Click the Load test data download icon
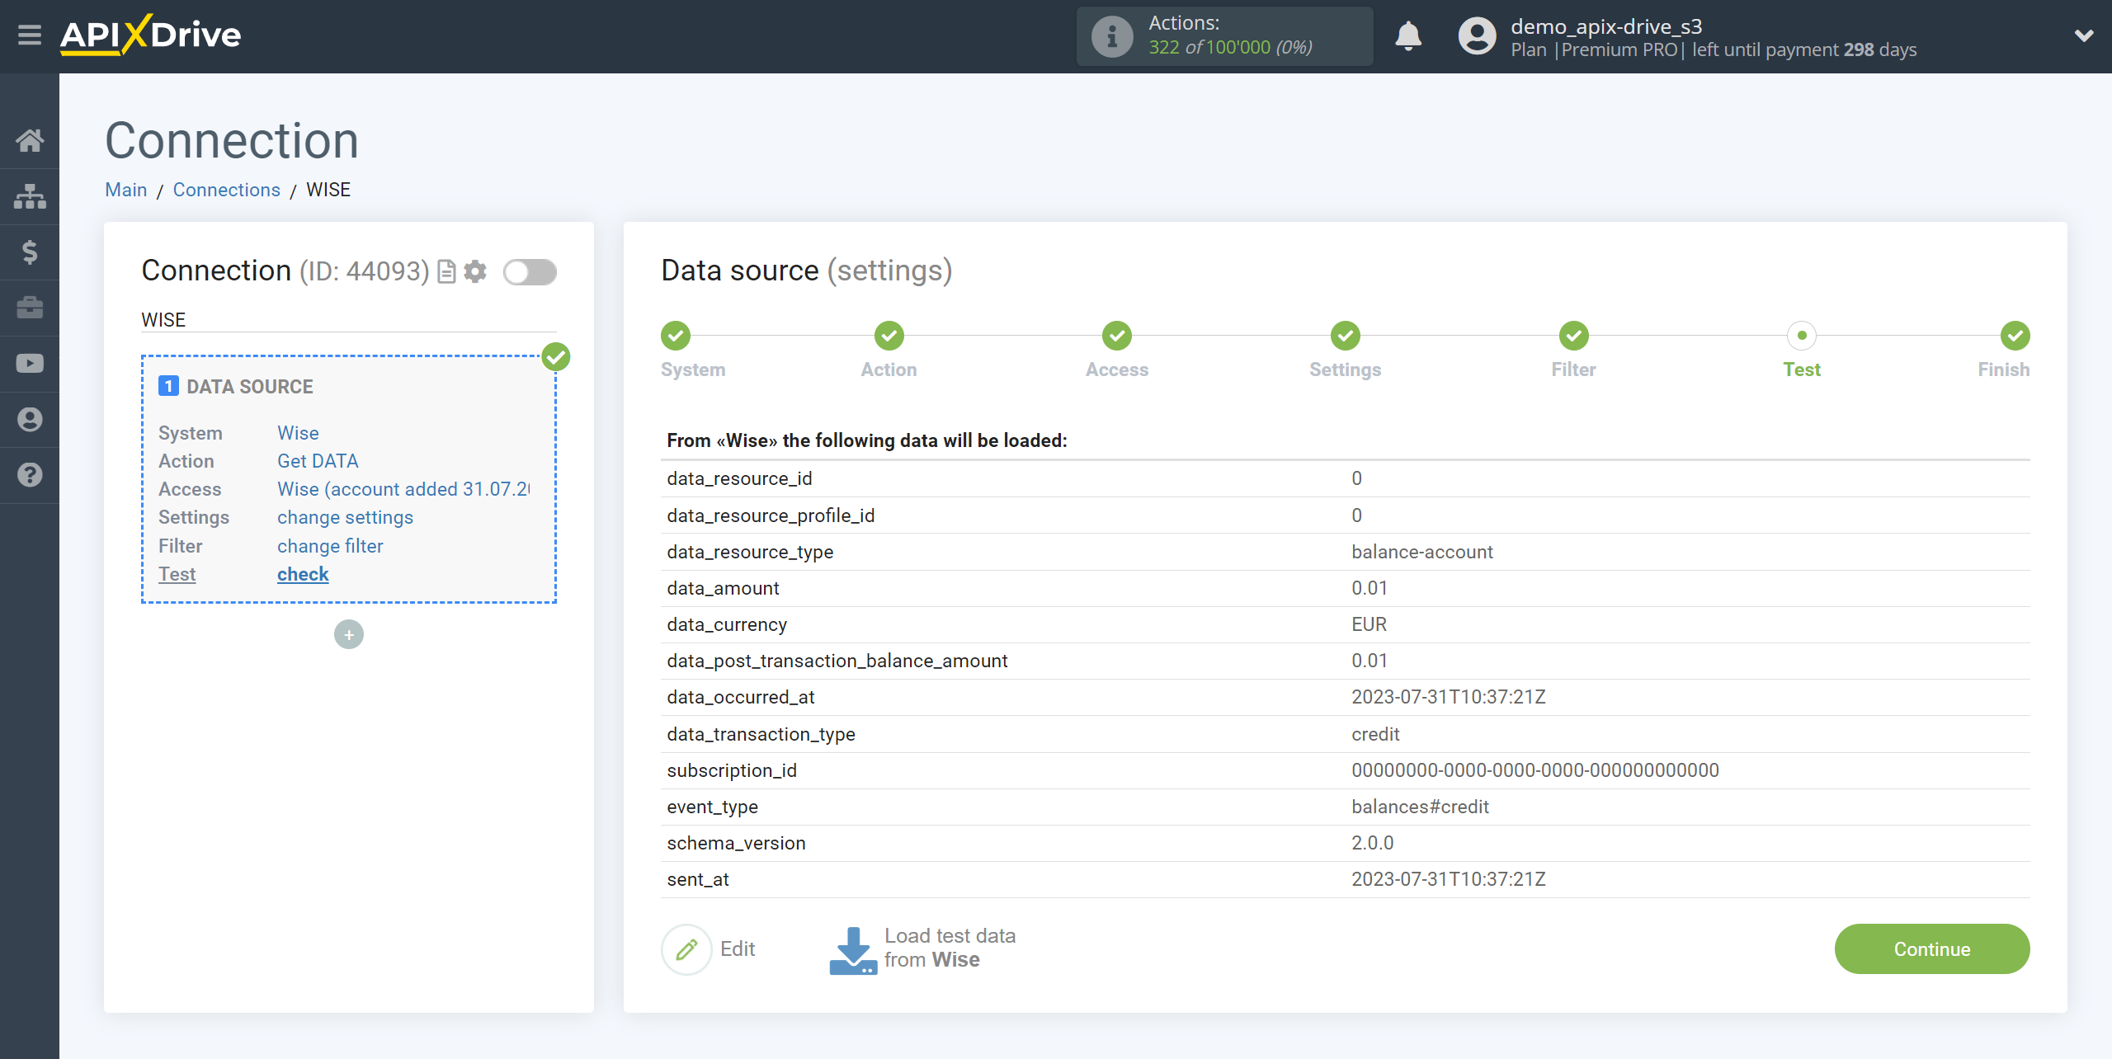The width and height of the screenshot is (2112, 1059). point(853,950)
